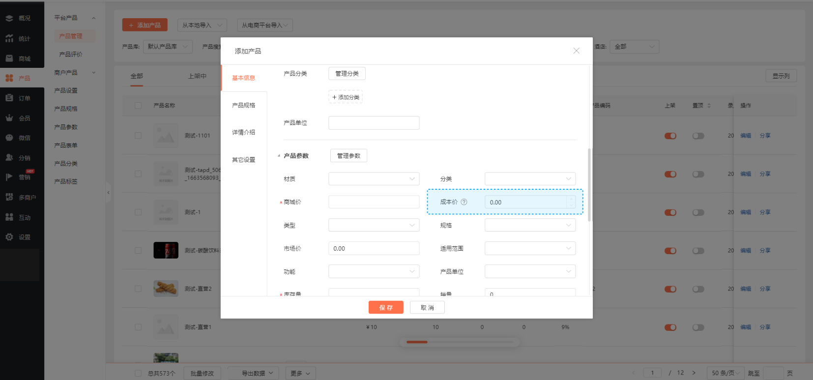Click 分享 link for 测试-直营1

coord(765,327)
